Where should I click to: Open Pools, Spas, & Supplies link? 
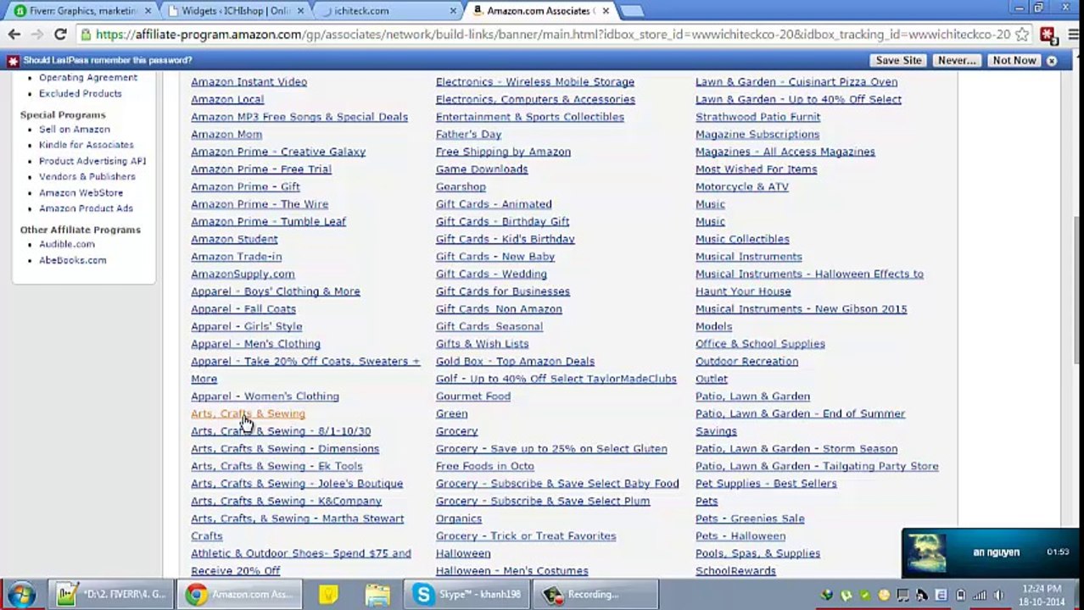point(757,553)
